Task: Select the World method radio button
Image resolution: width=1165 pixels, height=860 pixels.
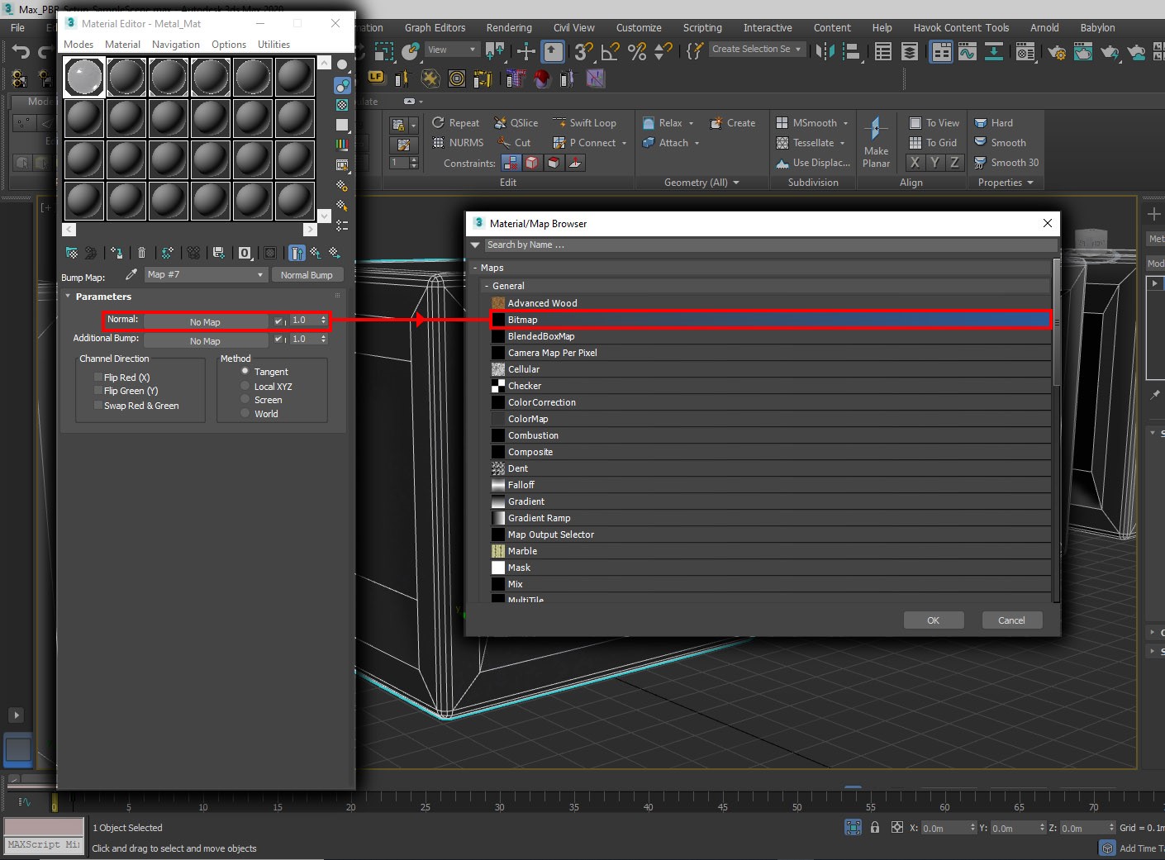Action: coord(245,413)
